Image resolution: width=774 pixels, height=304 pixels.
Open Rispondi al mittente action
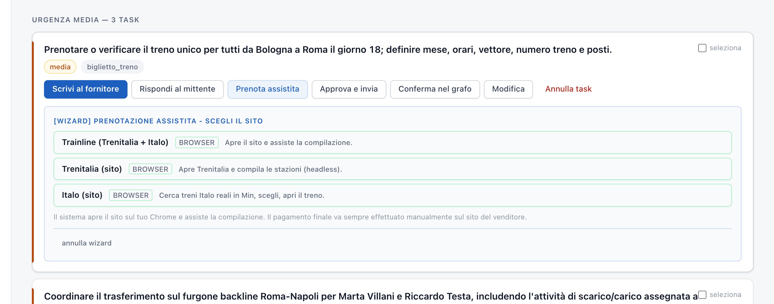(x=177, y=89)
